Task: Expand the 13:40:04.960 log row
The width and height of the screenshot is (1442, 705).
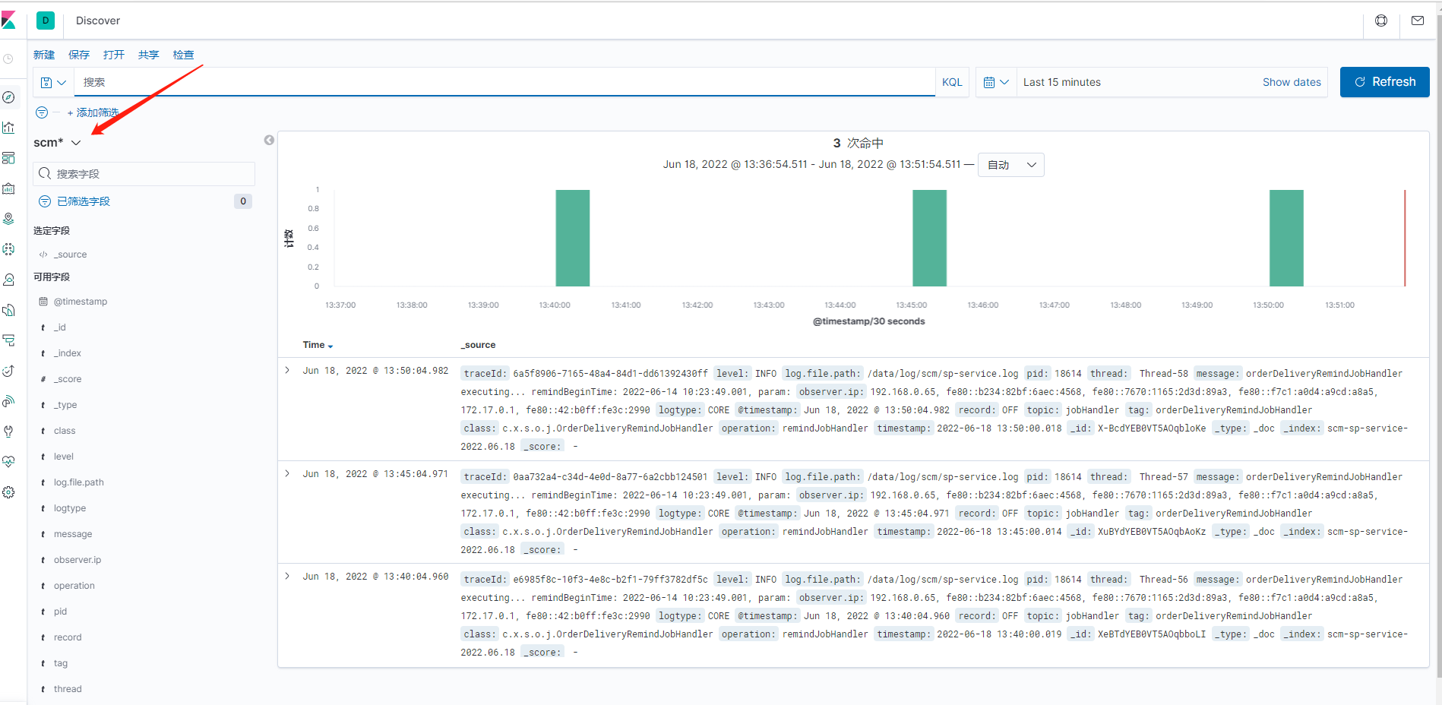Action: coord(287,576)
